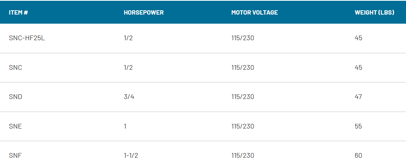Click the SNC-HF25L row motor voltage
406x168 pixels.
pyautogui.click(x=242, y=38)
